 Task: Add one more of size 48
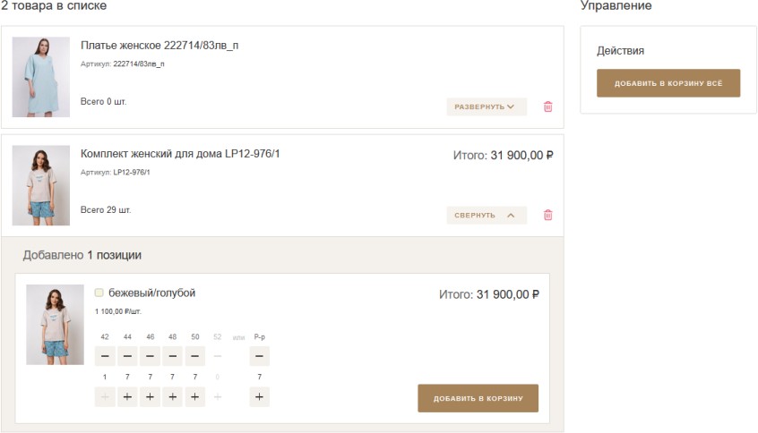point(173,397)
